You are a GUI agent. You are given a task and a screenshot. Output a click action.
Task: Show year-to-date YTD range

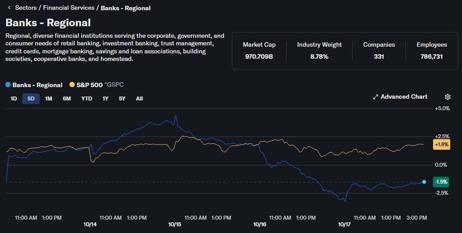(x=86, y=99)
